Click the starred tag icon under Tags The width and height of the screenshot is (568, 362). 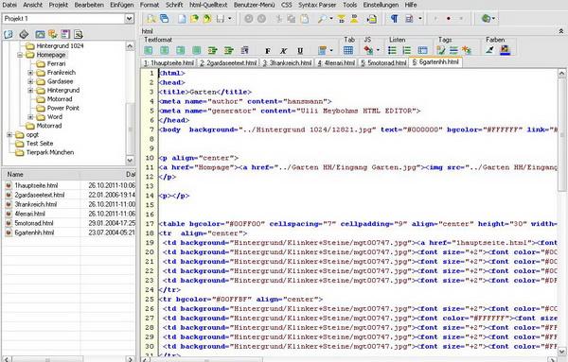(467, 50)
